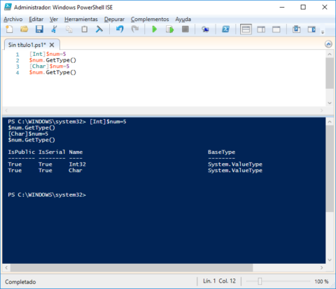
Task: Copy selection with the copy icon
Action: click(69, 29)
